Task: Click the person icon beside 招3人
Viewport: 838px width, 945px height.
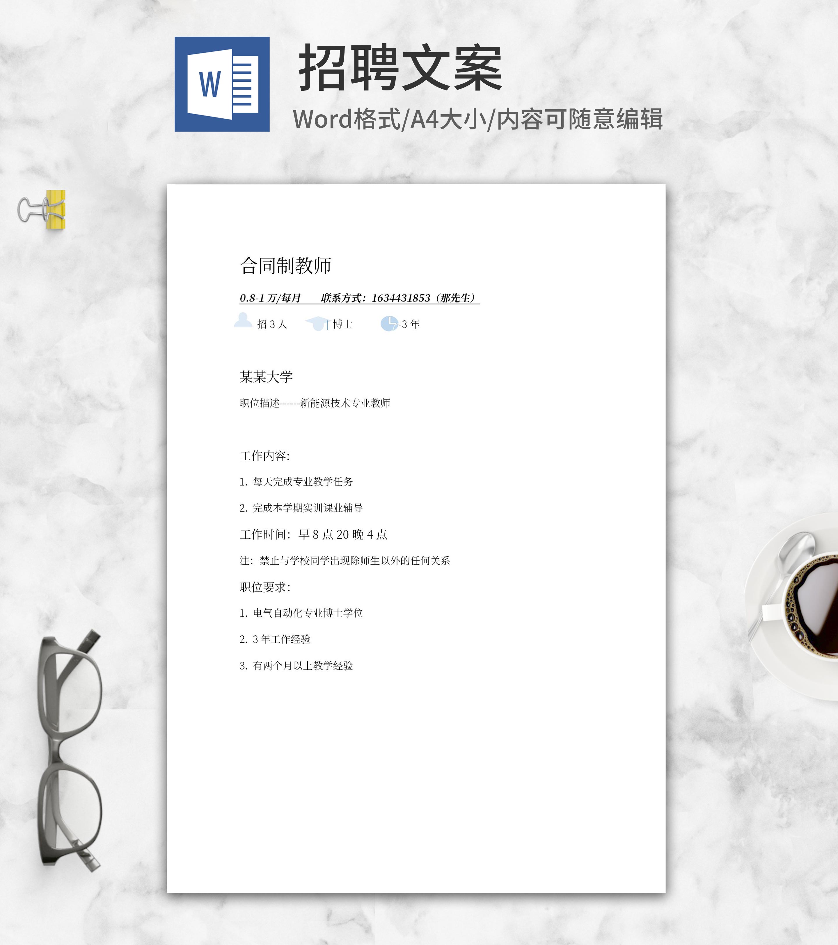Action: tap(243, 320)
